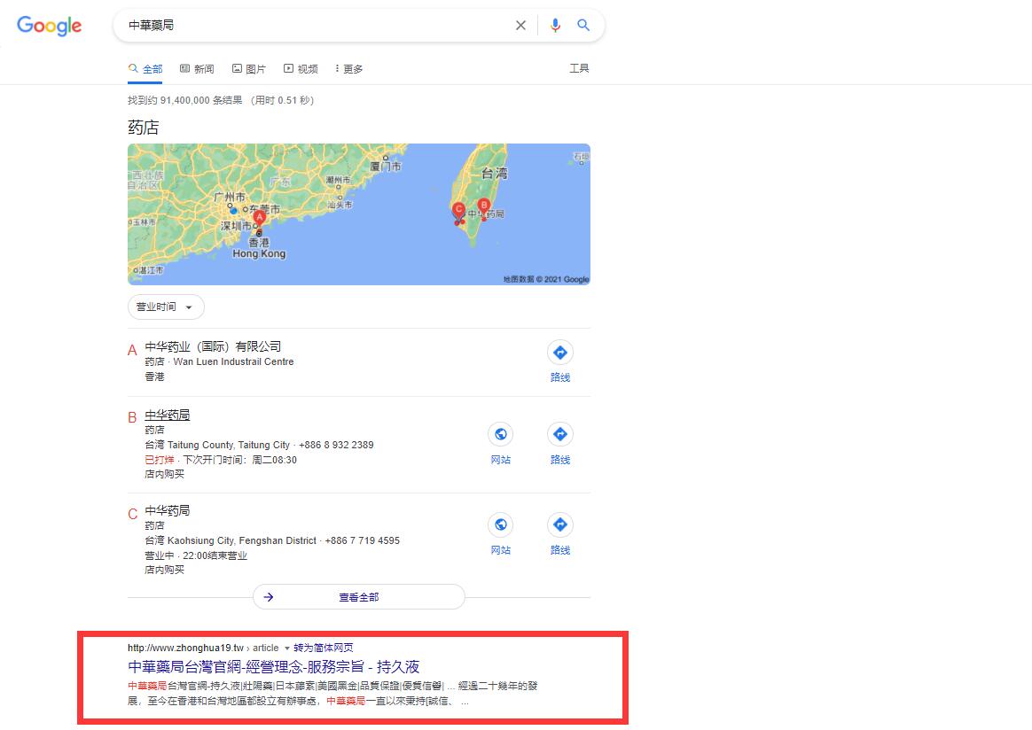Click the 广州市 label on the map
1032x730 pixels.
230,197
